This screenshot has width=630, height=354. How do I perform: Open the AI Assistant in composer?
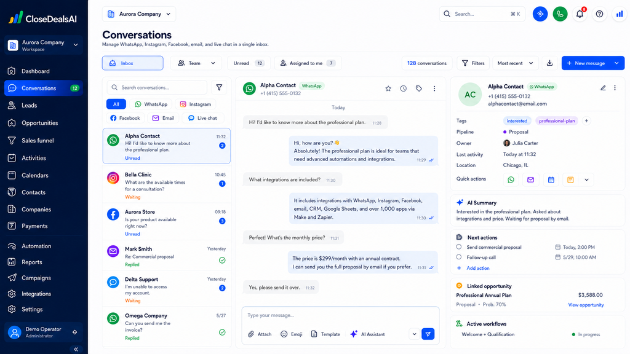coord(367,334)
